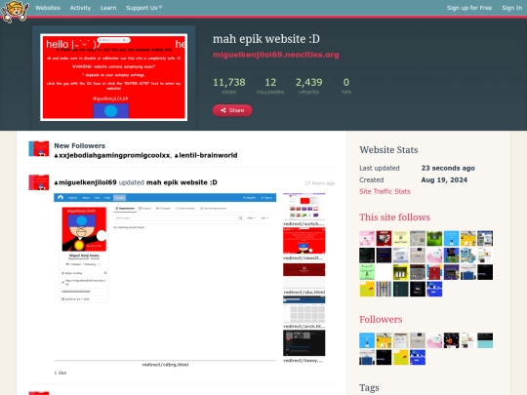Click the 12 followers count

[270, 86]
